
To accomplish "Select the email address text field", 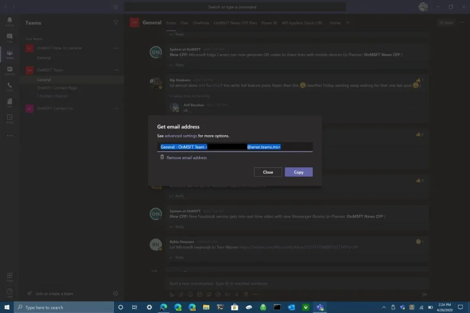I will 234,147.
